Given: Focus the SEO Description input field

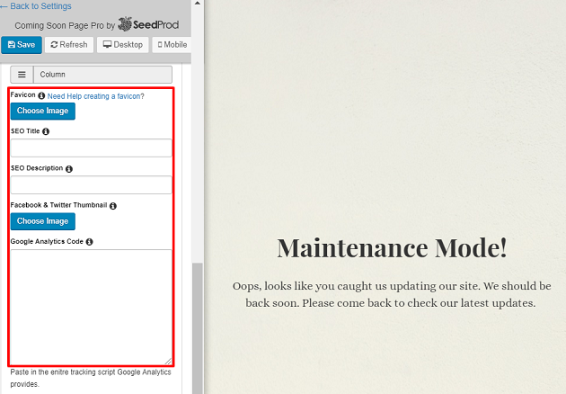Looking at the screenshot, I should click(x=92, y=184).
